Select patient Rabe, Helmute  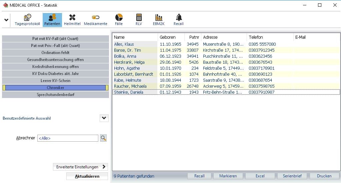click(x=127, y=80)
